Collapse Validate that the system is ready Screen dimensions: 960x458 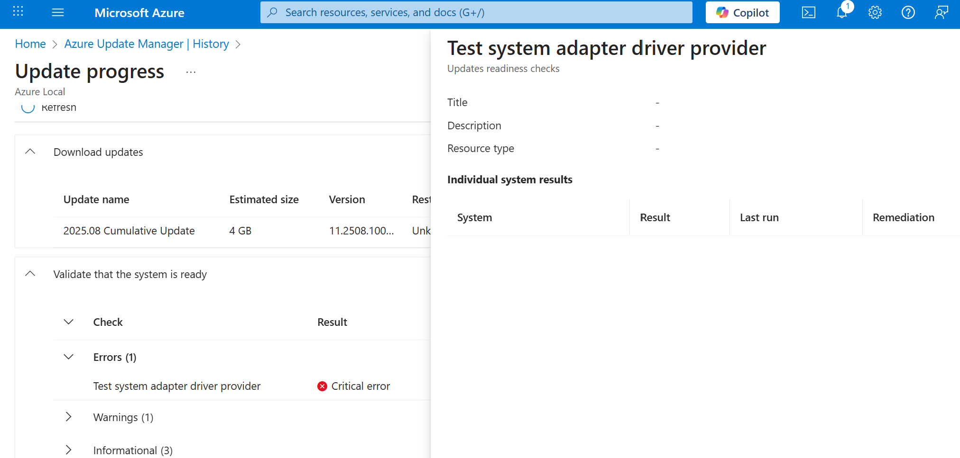coord(30,274)
